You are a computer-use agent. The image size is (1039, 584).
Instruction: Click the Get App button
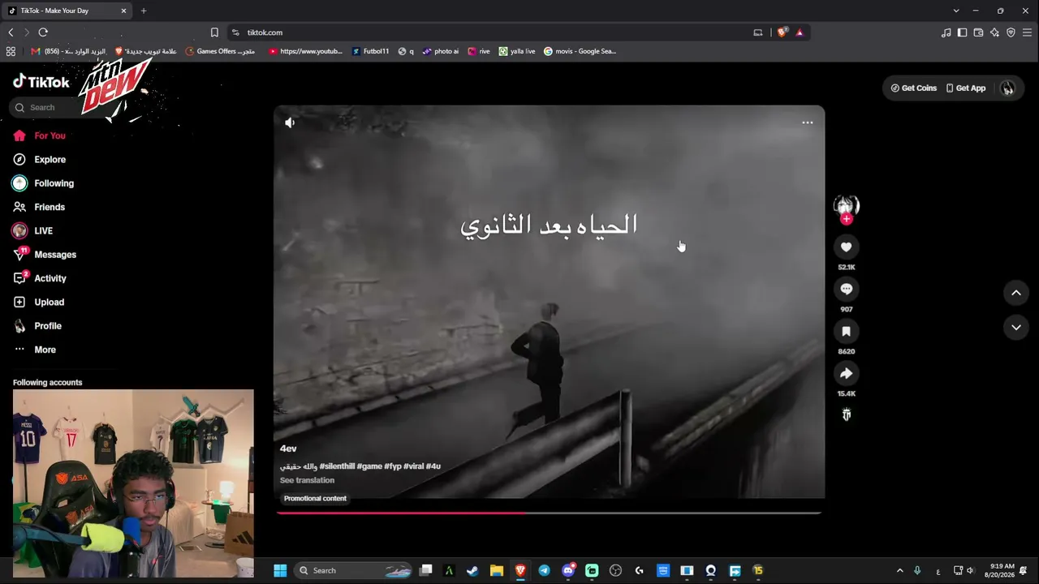(965, 88)
